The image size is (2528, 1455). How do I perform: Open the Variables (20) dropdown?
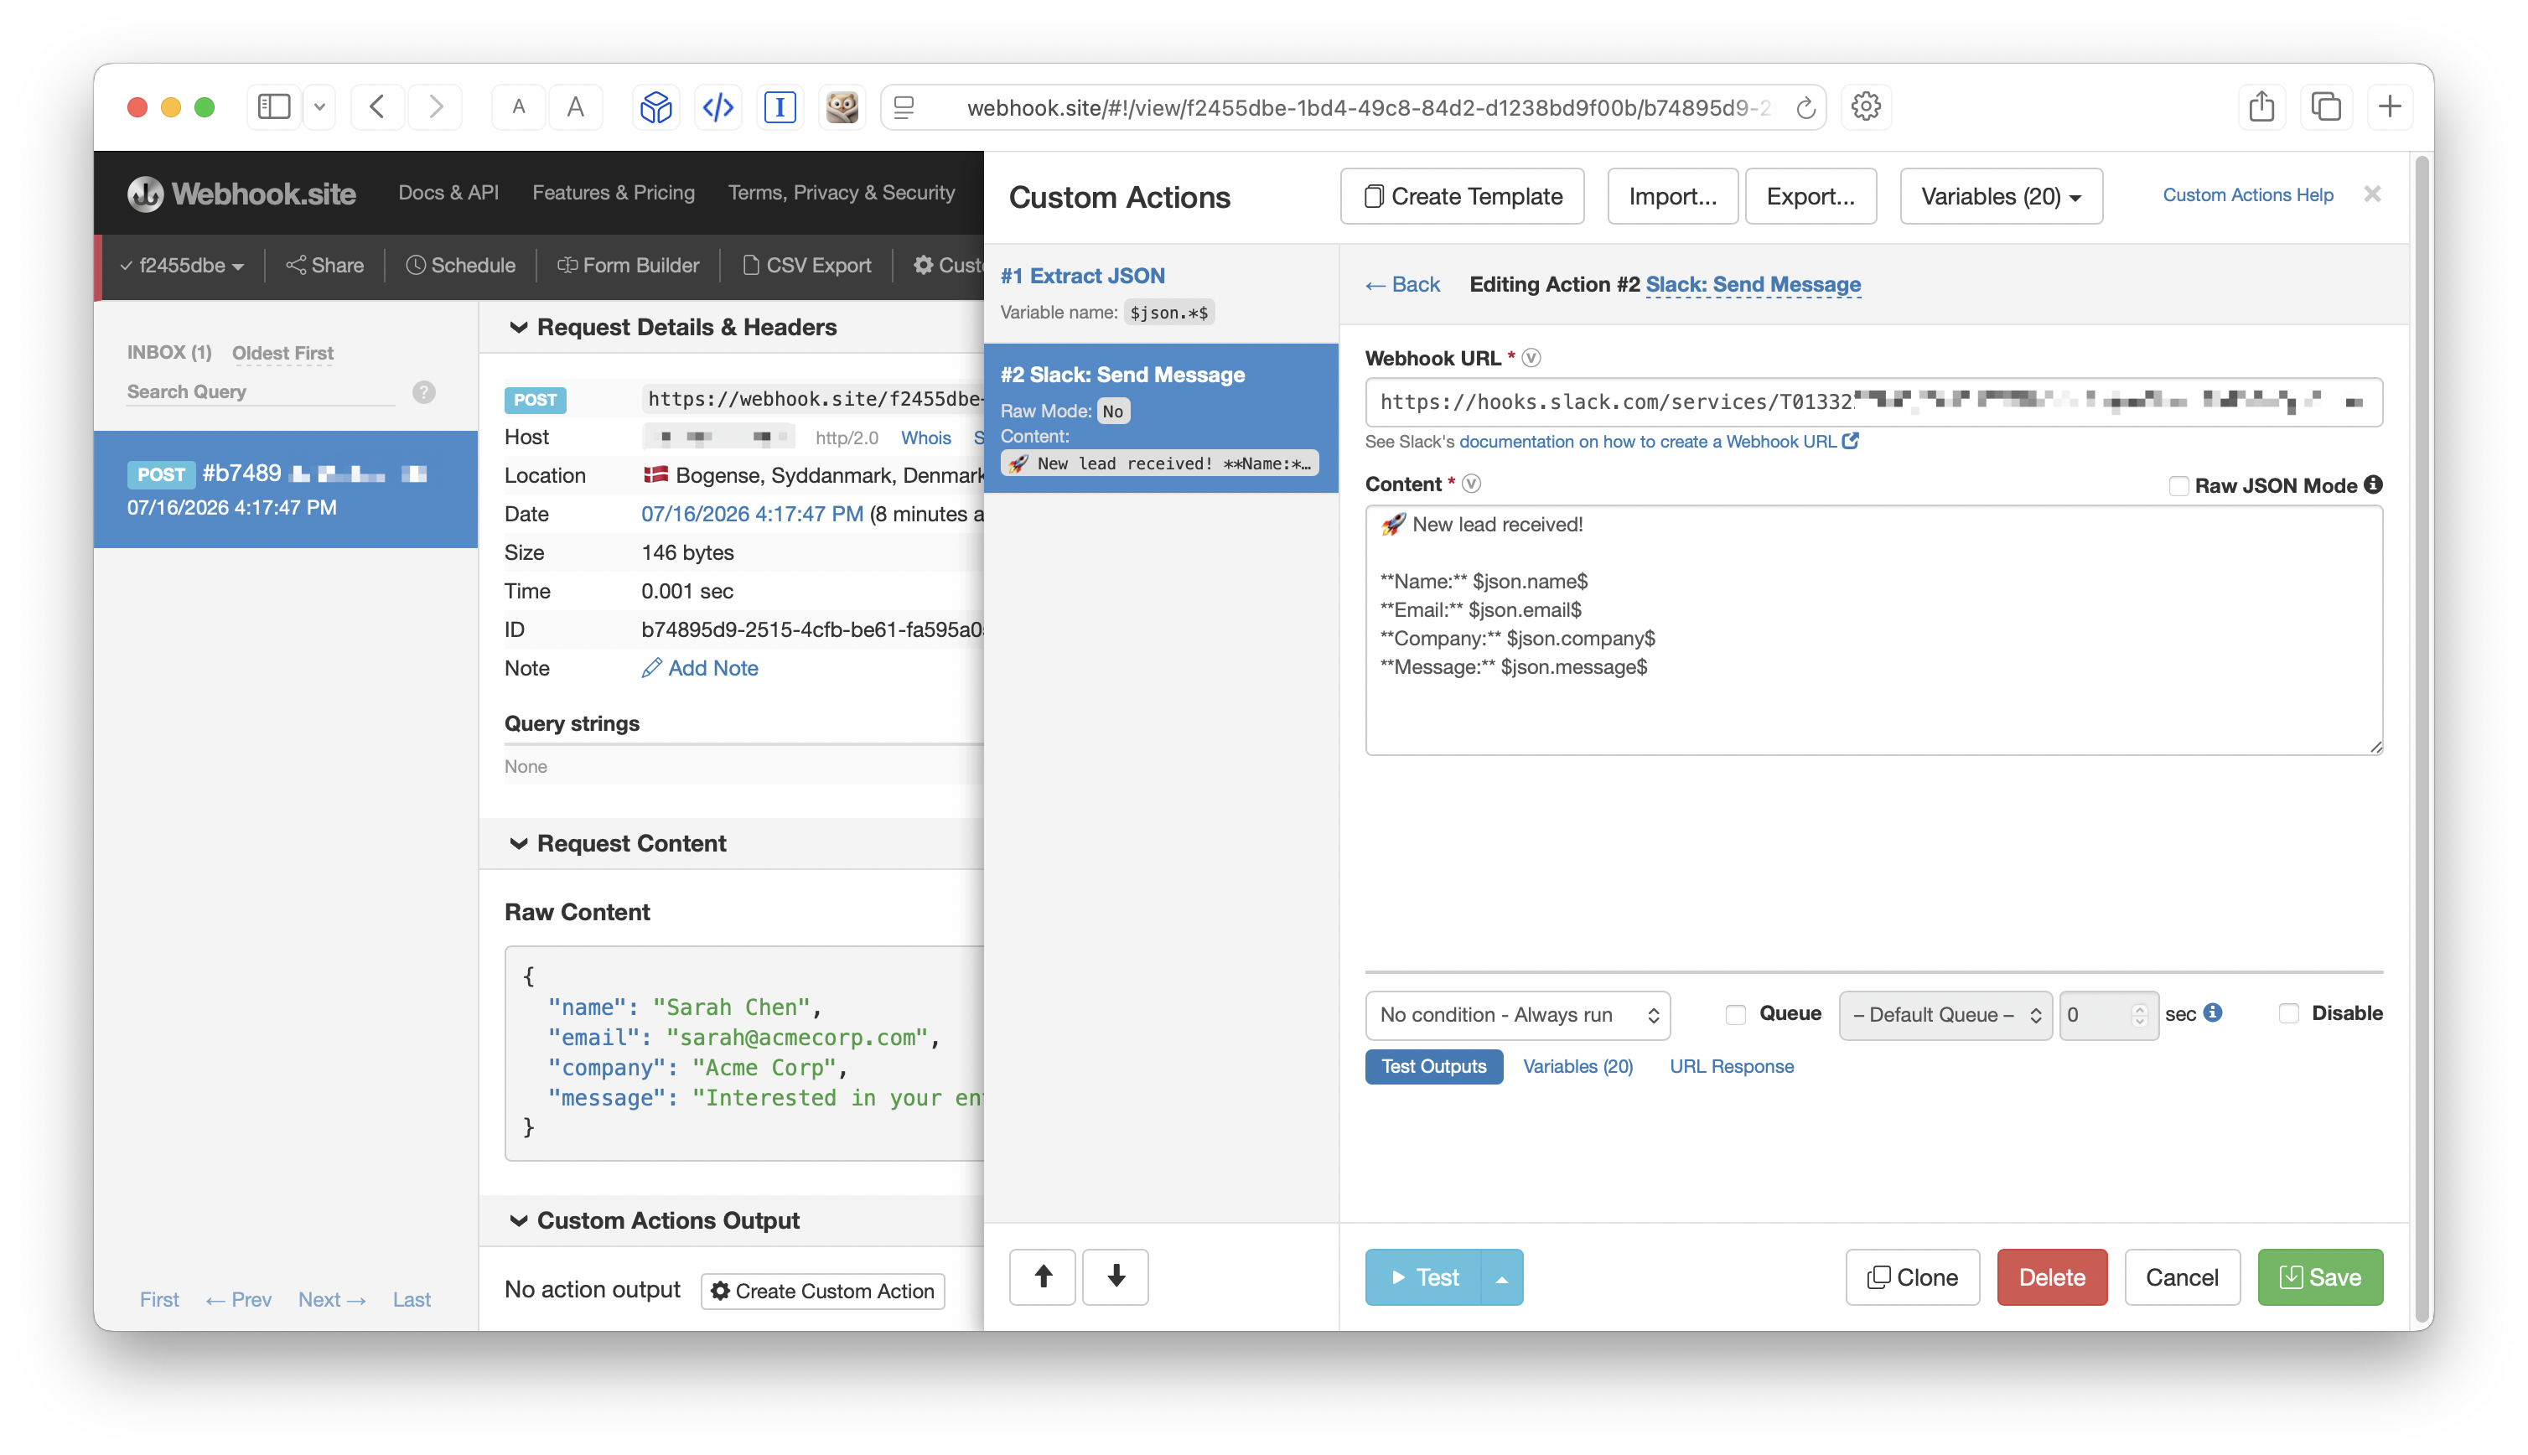tap(2001, 196)
